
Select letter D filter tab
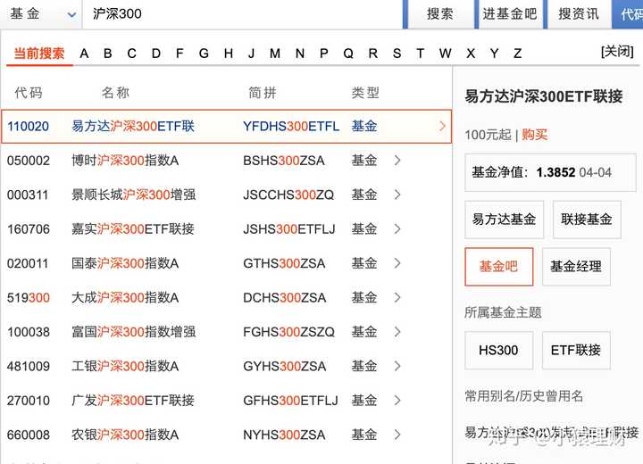click(x=155, y=54)
